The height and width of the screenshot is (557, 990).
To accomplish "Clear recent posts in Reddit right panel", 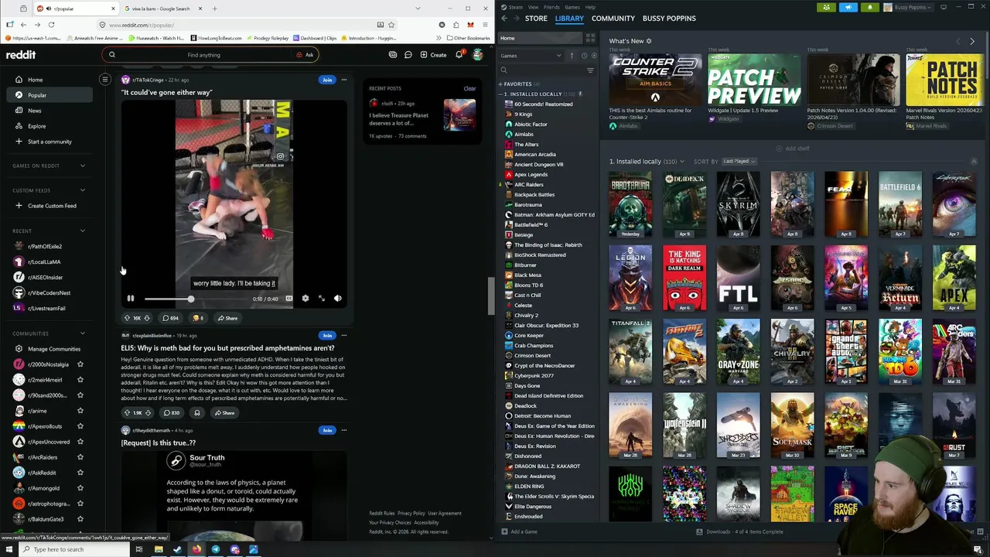I will tap(469, 88).
